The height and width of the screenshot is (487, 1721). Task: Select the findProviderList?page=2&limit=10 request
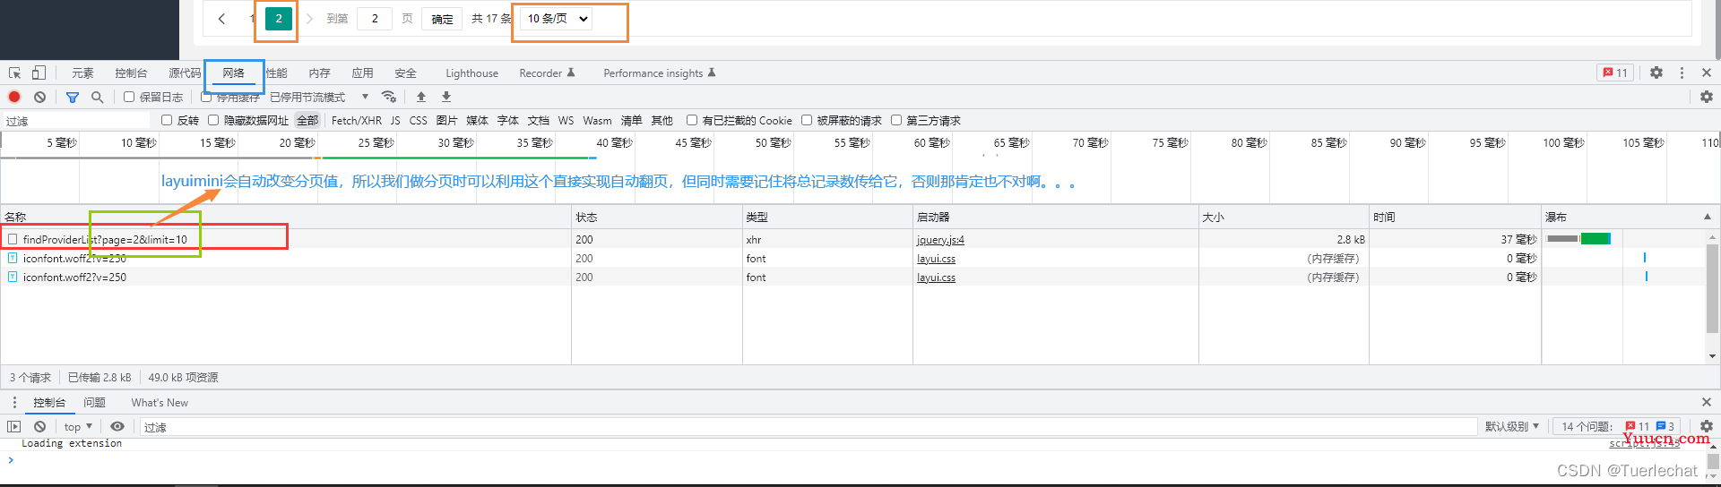(105, 240)
